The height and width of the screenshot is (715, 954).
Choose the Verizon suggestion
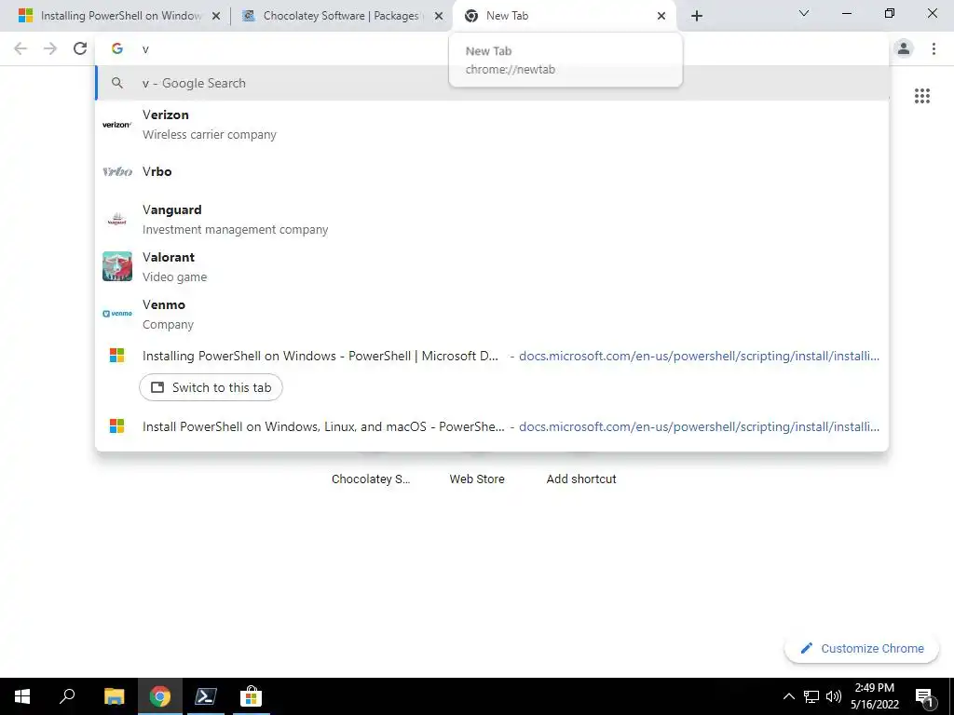click(x=492, y=125)
